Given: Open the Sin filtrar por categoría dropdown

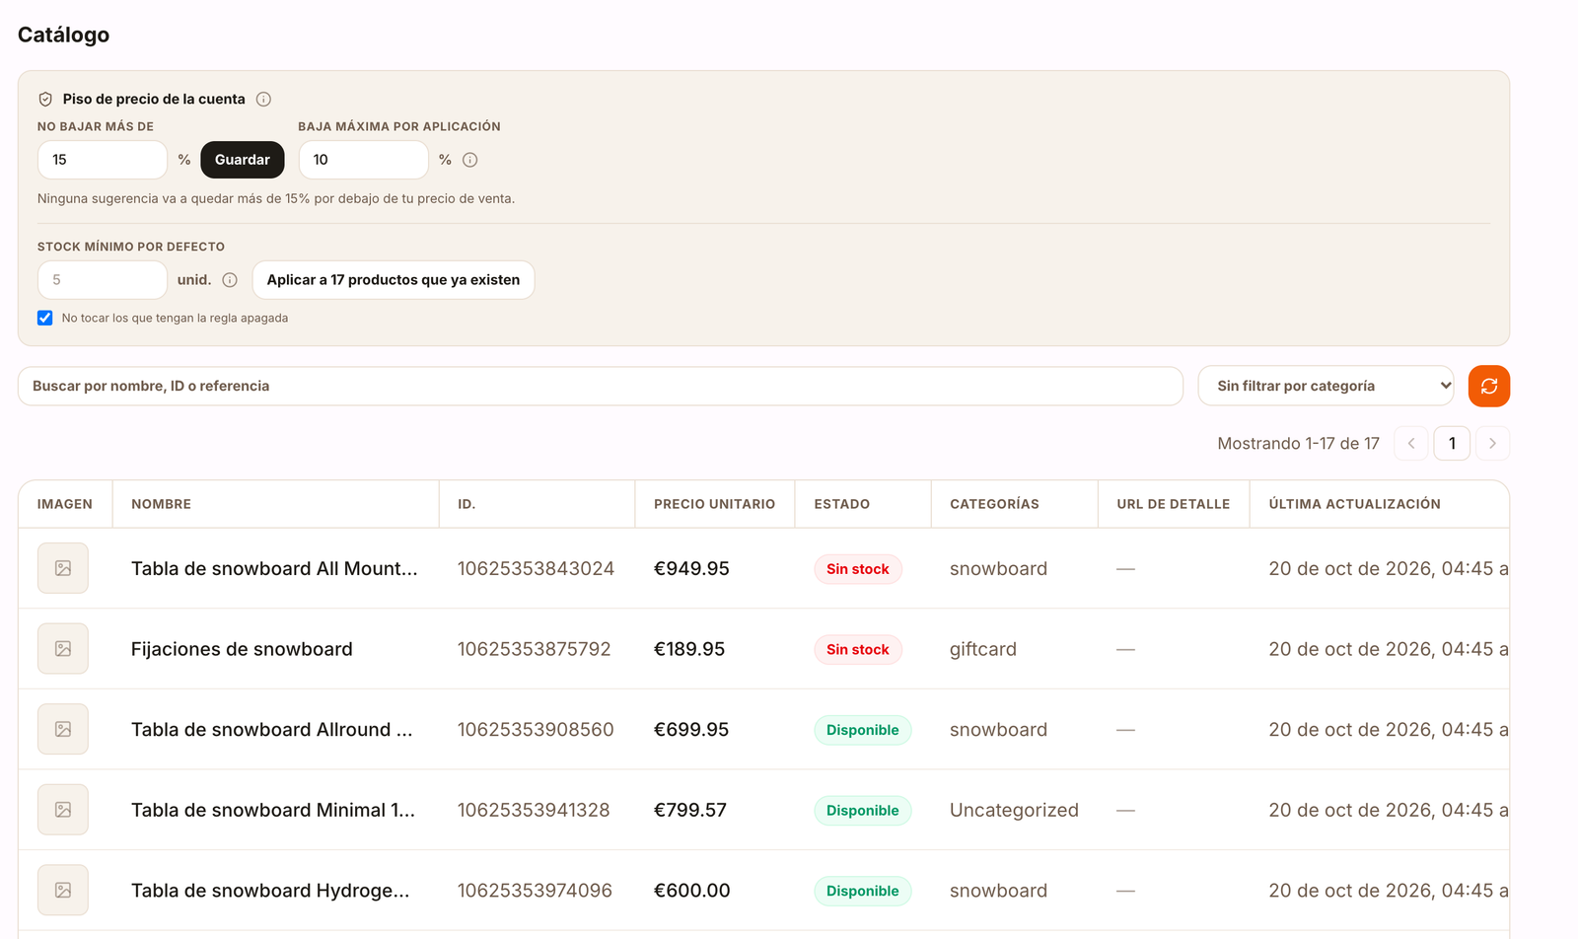Looking at the screenshot, I should pyautogui.click(x=1327, y=386).
